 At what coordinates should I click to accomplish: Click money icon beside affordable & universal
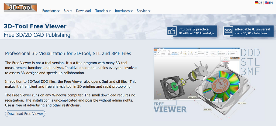pos(228,31)
